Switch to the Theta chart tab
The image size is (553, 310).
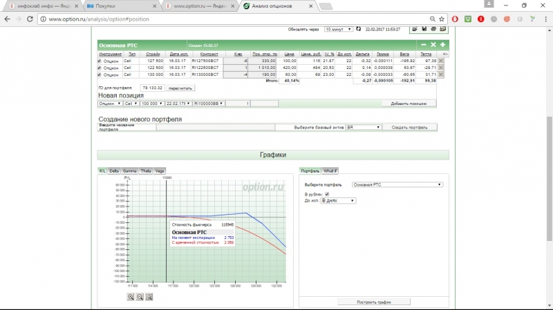pos(146,171)
